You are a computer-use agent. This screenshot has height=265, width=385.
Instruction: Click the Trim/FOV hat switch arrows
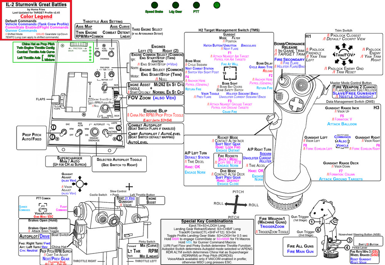click(x=344, y=55)
